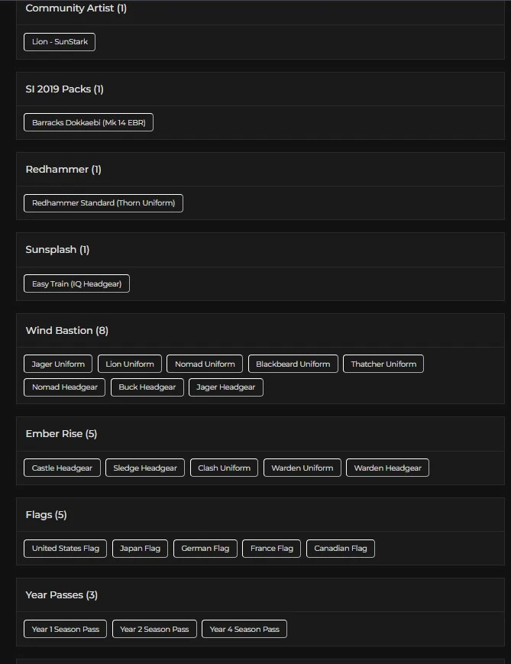The image size is (511, 664).
Task: Click the Wind Bastion (8) section header
Action: (x=67, y=331)
